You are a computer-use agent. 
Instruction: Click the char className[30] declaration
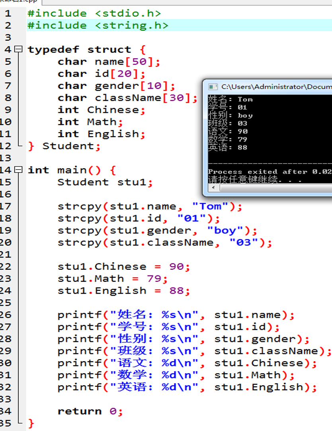point(127,98)
